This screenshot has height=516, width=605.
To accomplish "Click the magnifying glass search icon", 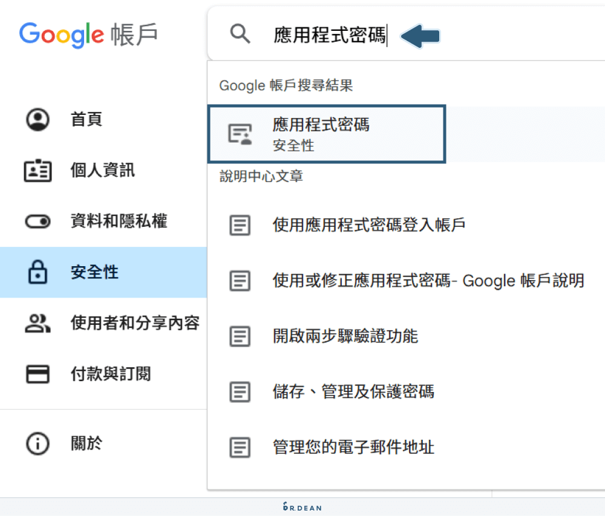I will [240, 34].
